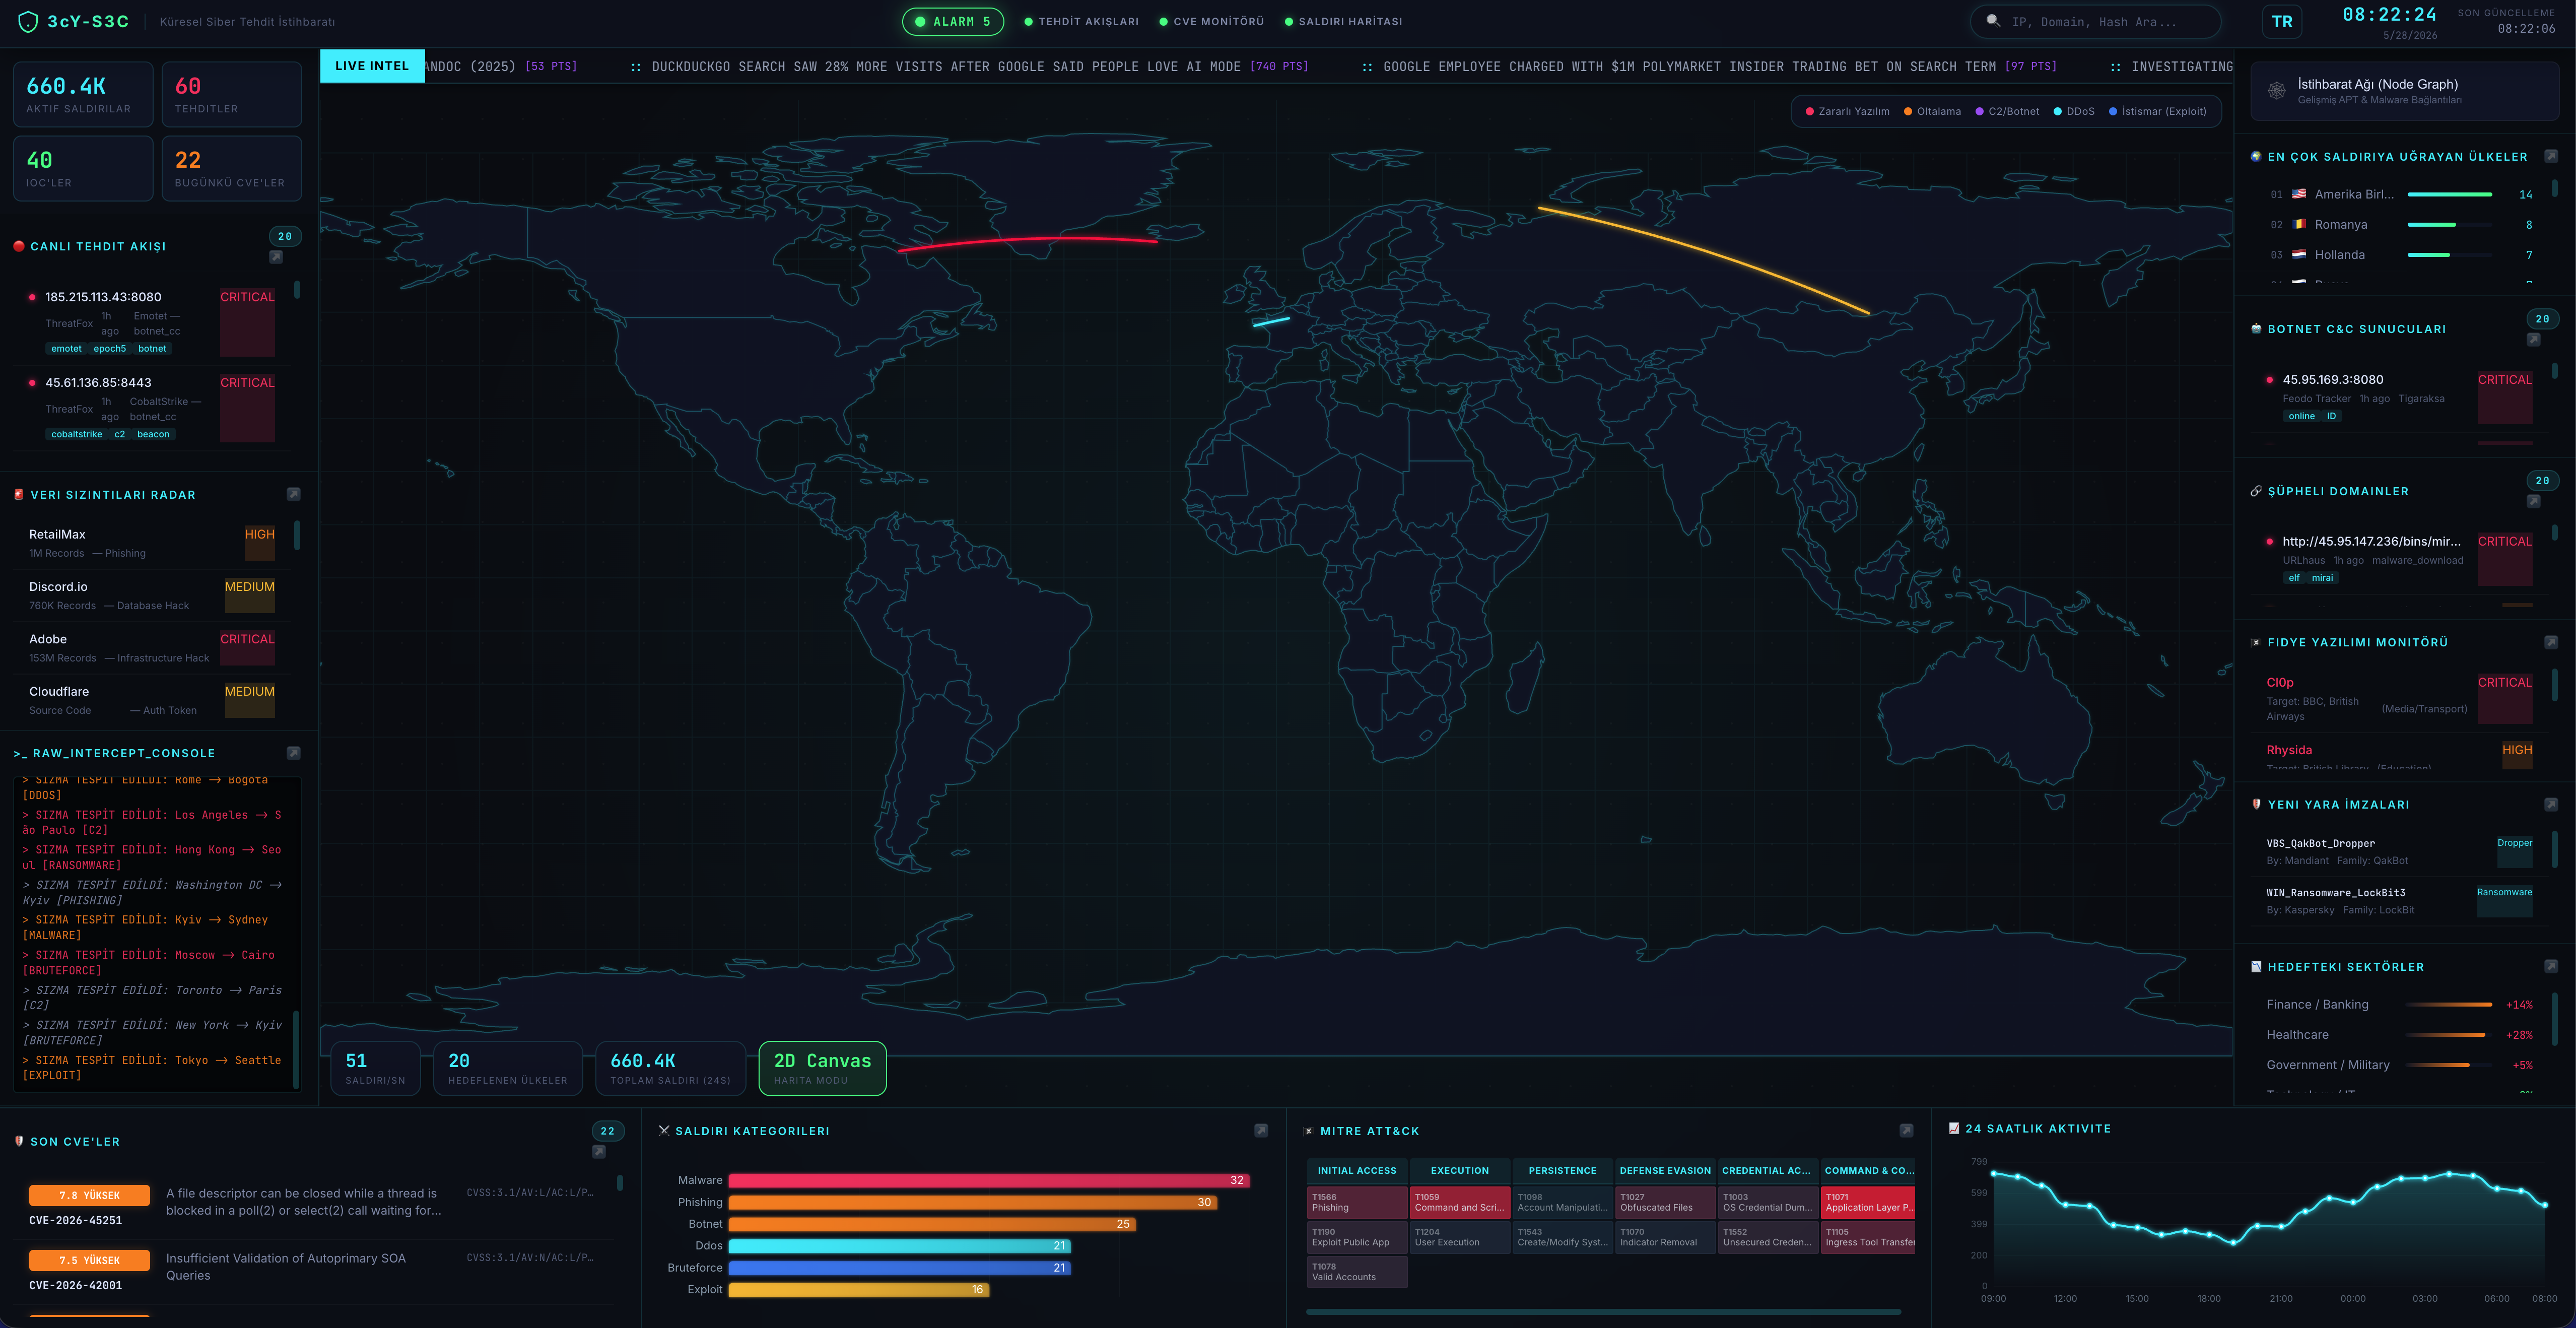
Task: Expand En Çok Saldırıya Uğrayan Ülkeler panel
Action: click(x=2550, y=156)
